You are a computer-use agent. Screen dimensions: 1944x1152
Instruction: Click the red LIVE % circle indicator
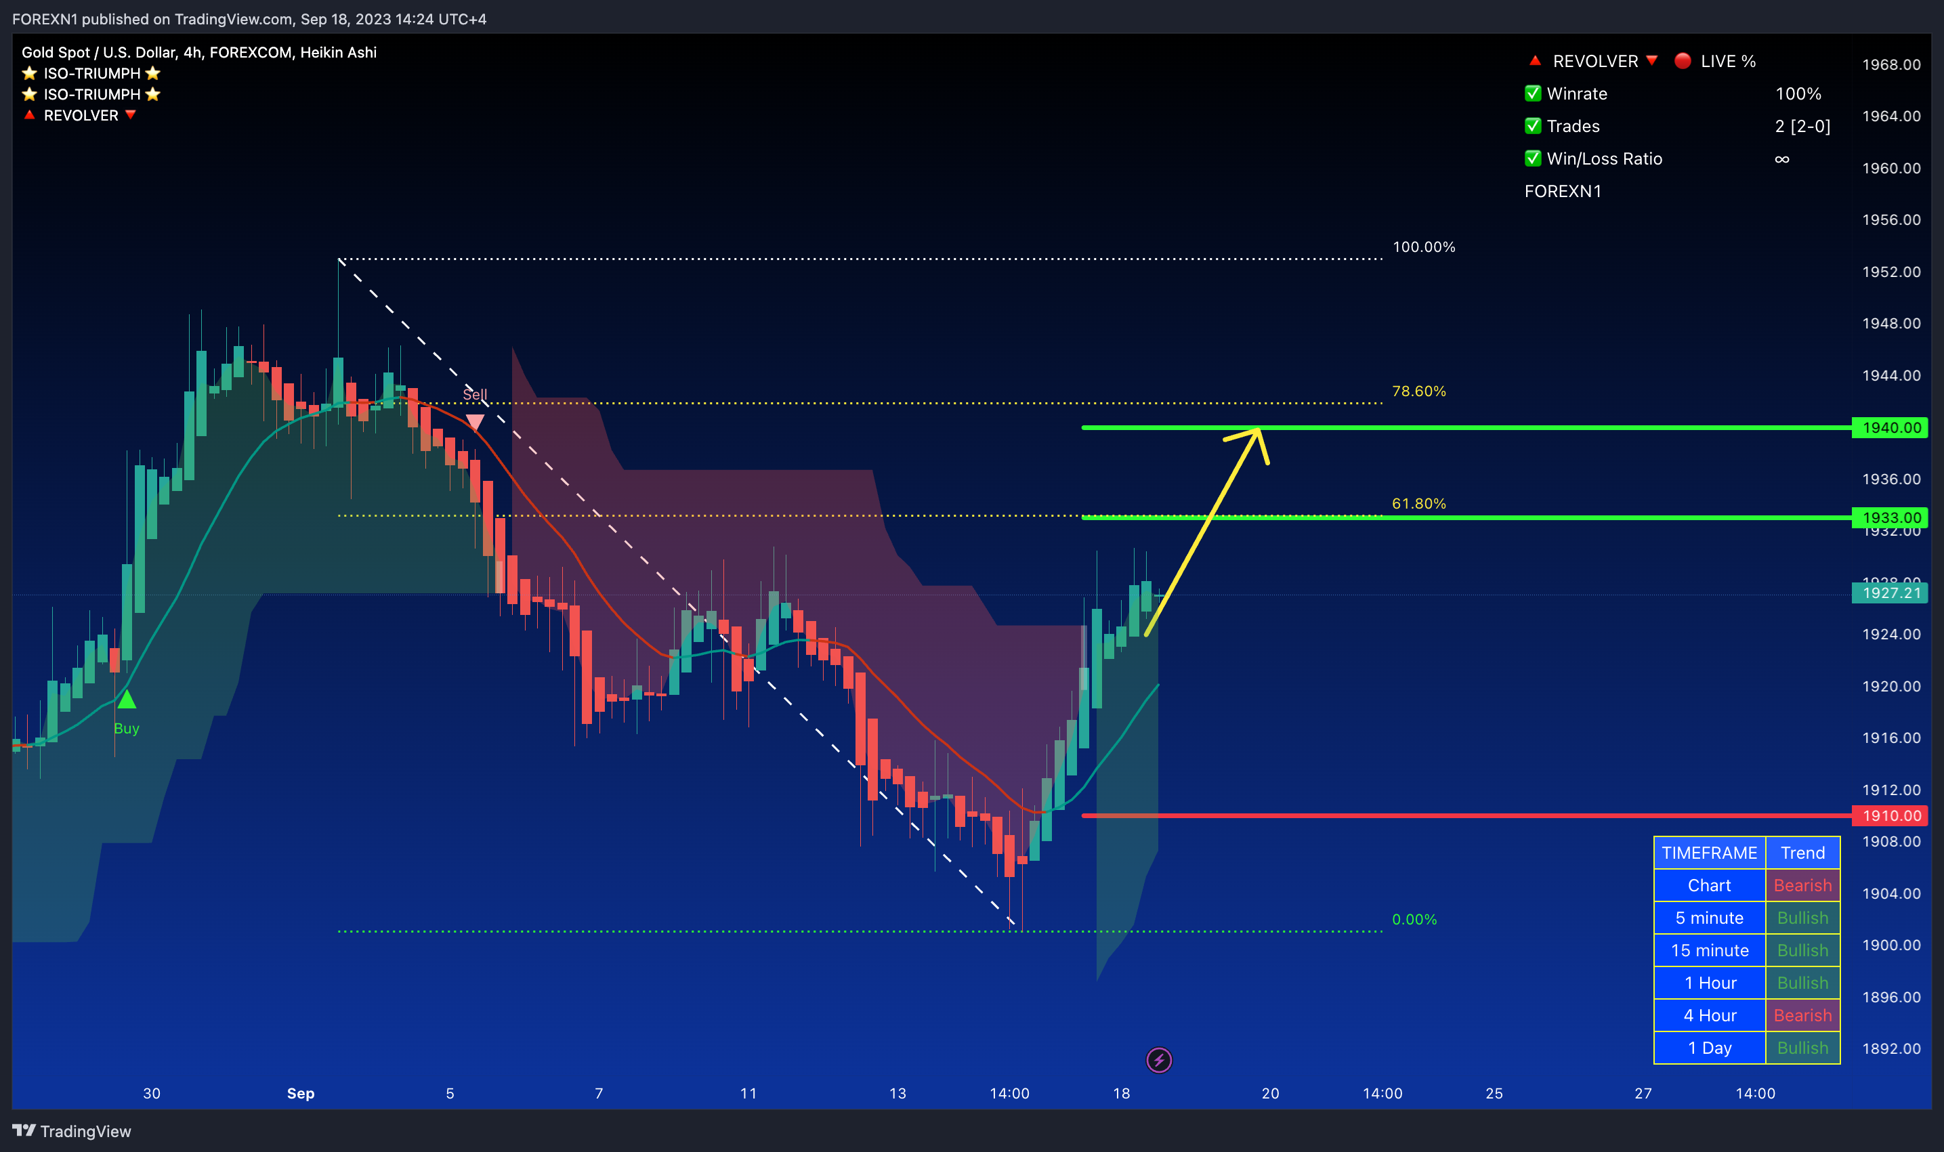(x=1683, y=60)
